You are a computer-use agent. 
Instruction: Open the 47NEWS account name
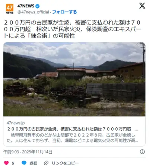coord(26,6)
